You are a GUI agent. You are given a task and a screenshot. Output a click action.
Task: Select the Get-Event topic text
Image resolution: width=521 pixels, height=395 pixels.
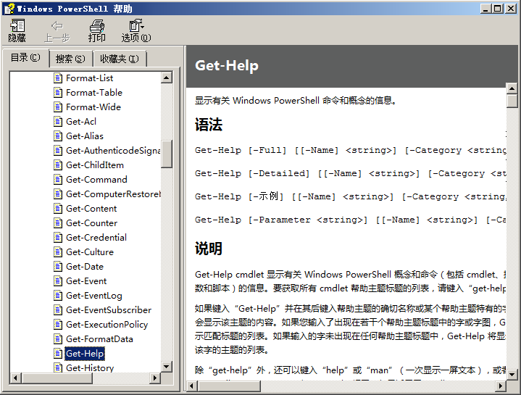86,280
